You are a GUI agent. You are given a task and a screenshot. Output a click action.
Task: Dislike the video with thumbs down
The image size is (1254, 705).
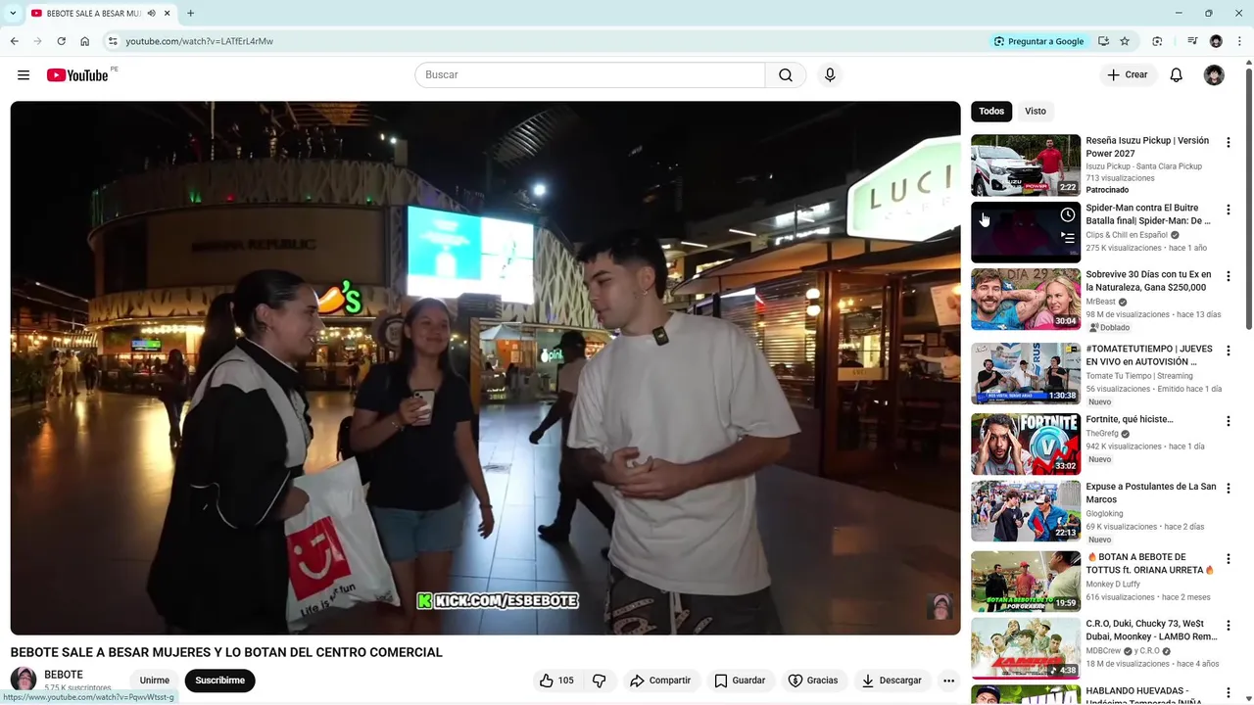pyautogui.click(x=600, y=681)
